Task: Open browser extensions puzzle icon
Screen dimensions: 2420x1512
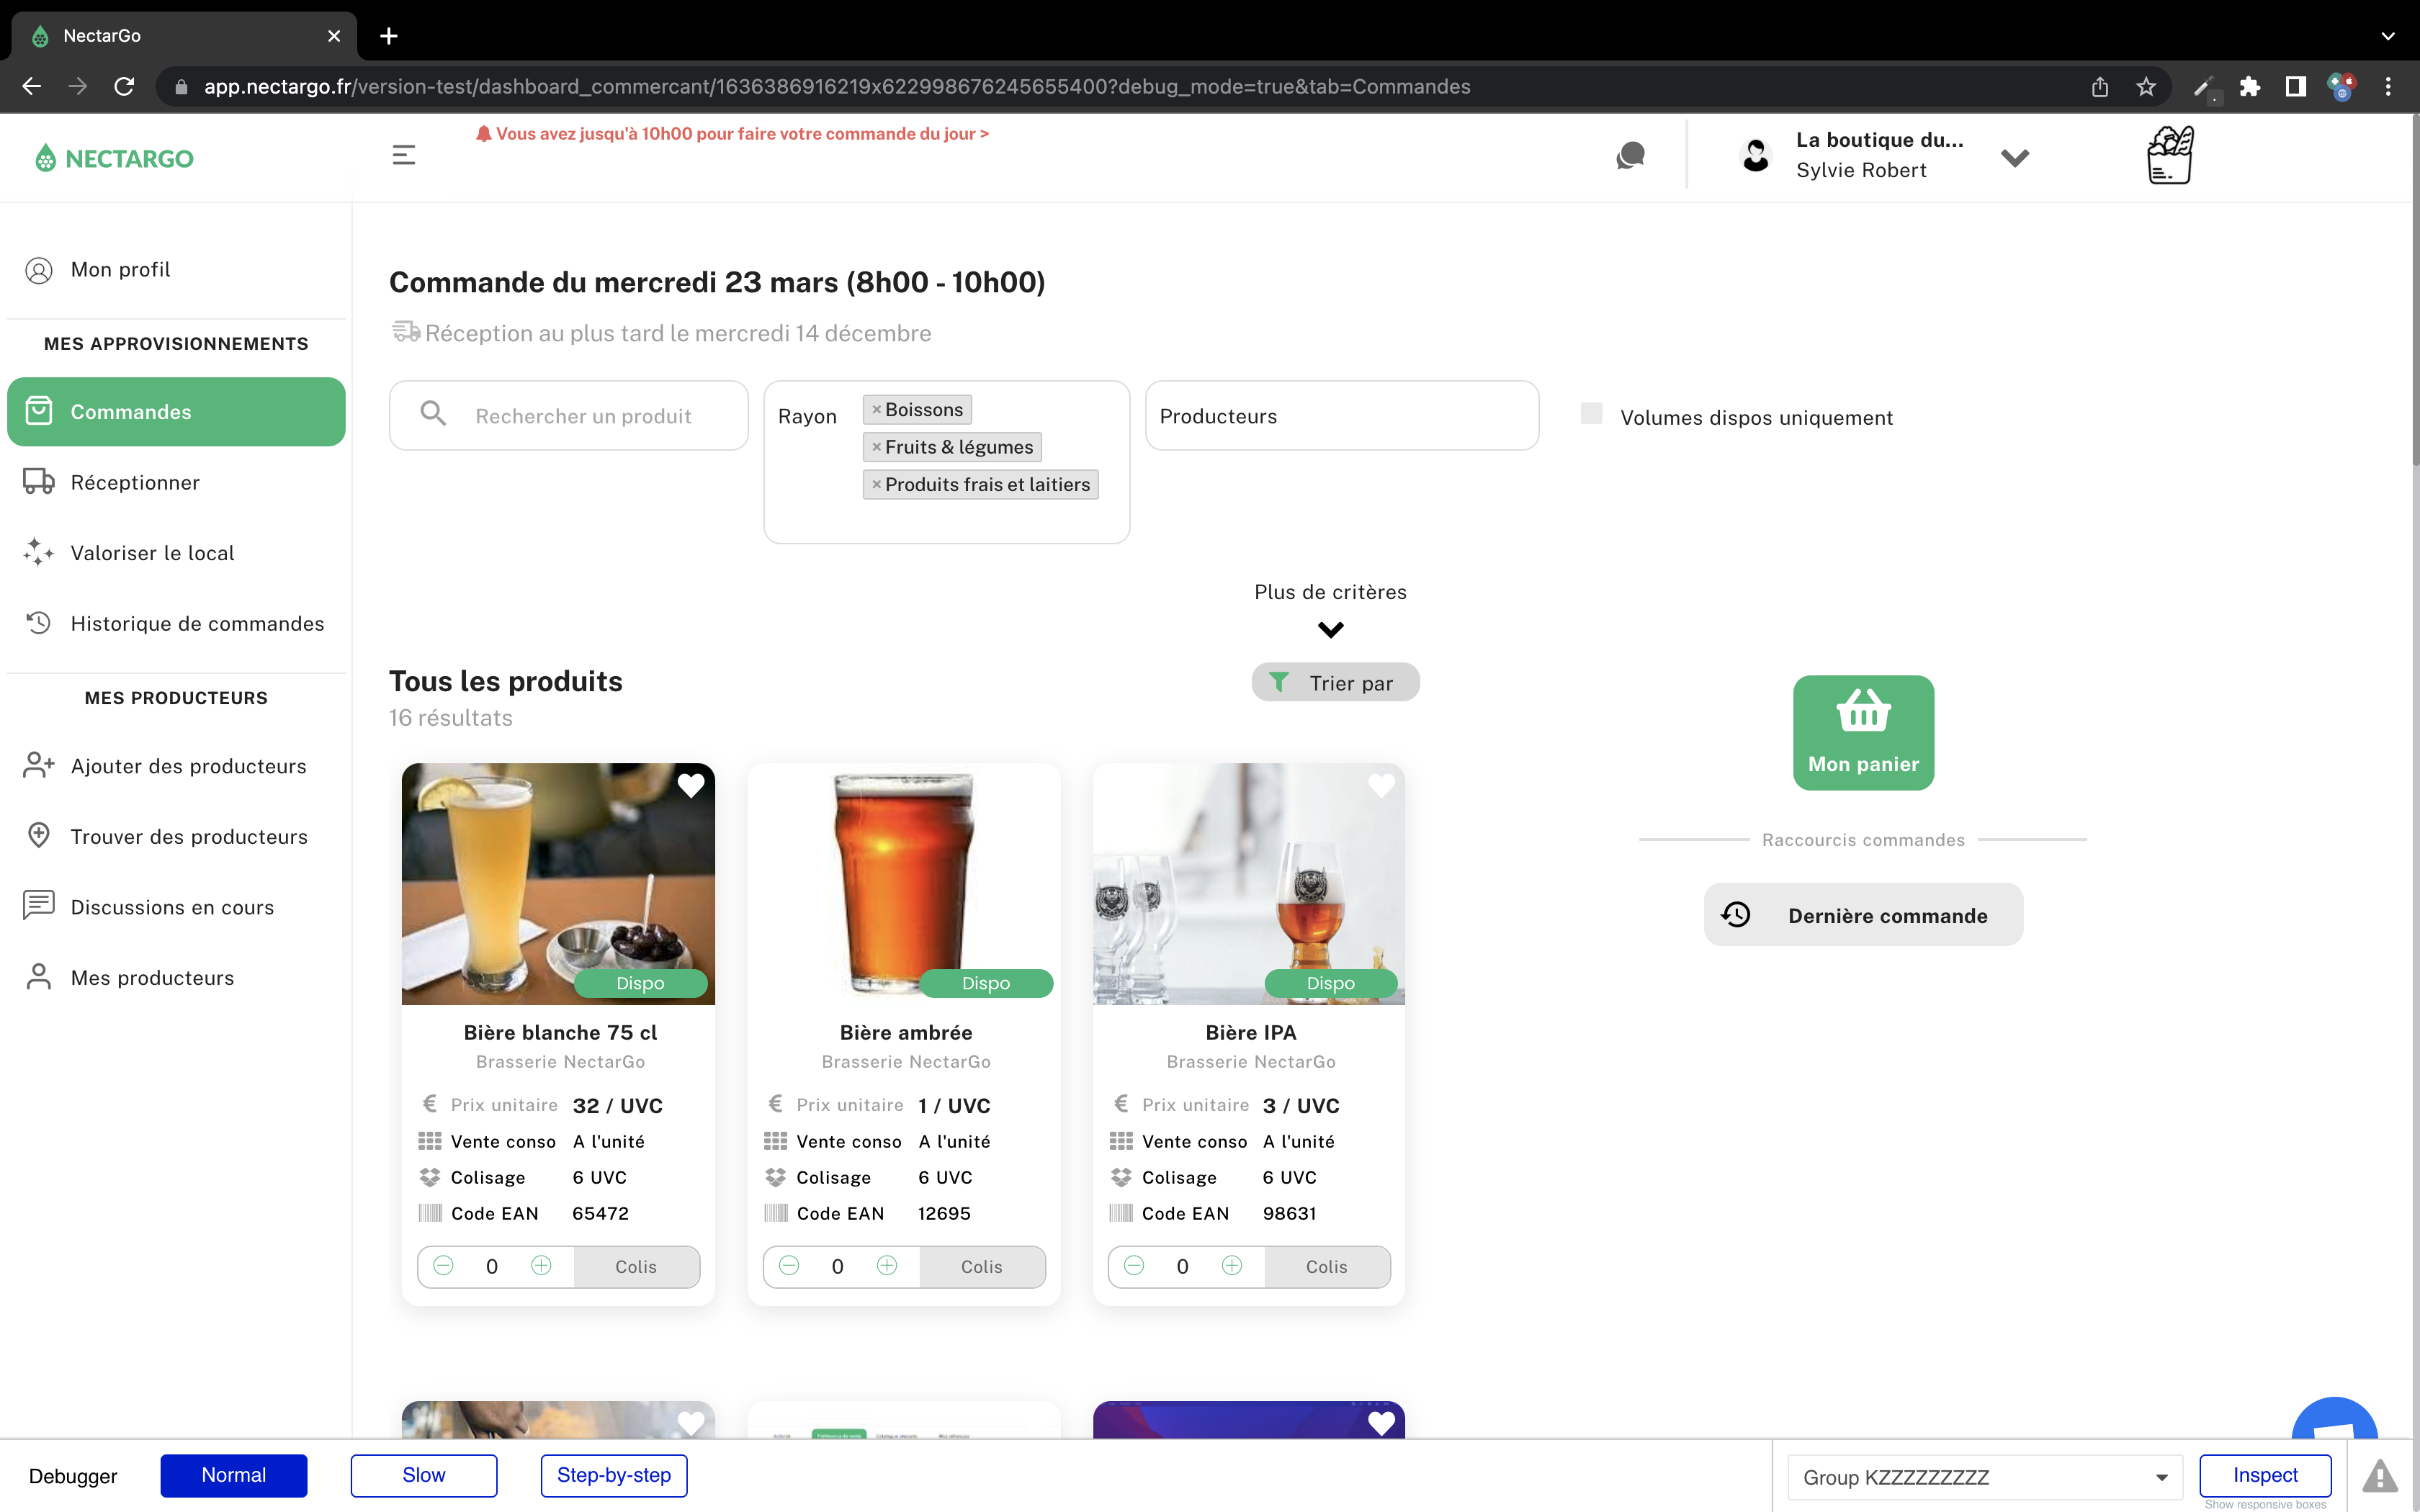Action: [2250, 87]
